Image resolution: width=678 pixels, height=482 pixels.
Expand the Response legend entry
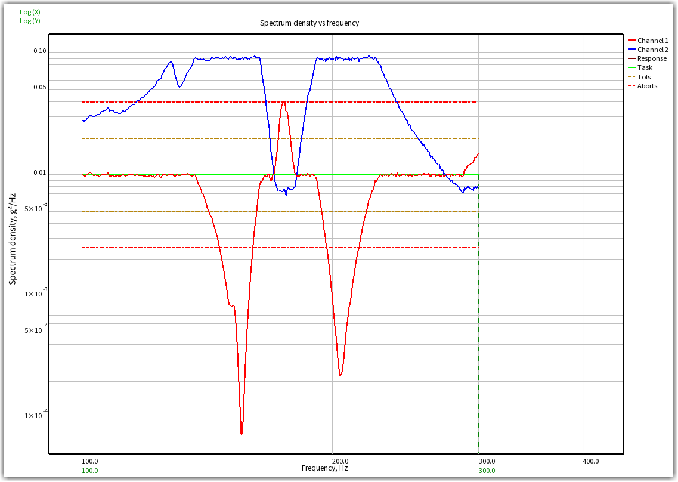653,58
